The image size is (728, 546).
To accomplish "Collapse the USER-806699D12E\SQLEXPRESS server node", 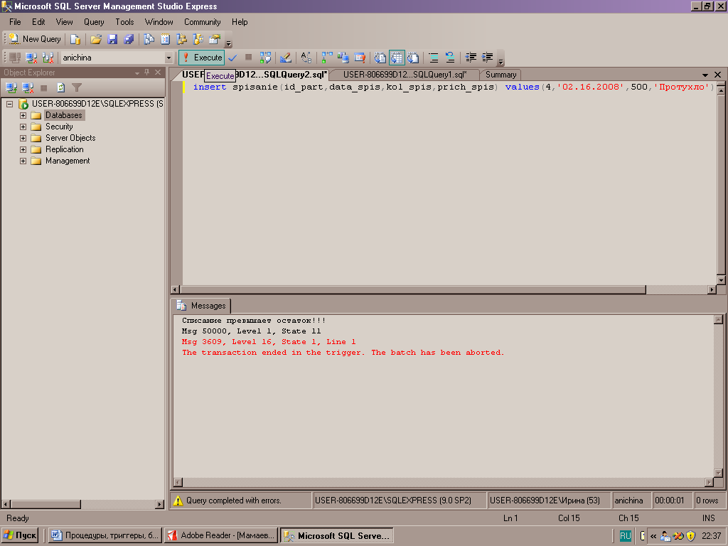I will pyautogui.click(x=10, y=104).
